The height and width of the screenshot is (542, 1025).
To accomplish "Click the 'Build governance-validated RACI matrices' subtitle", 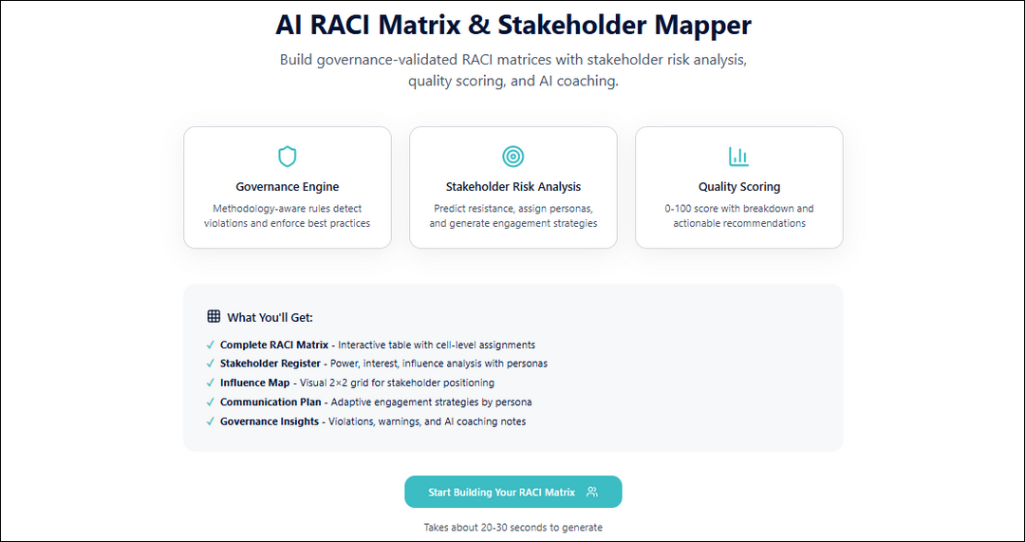I will click(x=513, y=70).
